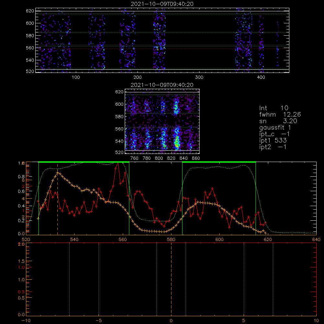Click the -10 x-axis label of bottom plot
Image resolution: width=324 pixels, height=324 pixels.
[x=26, y=320]
